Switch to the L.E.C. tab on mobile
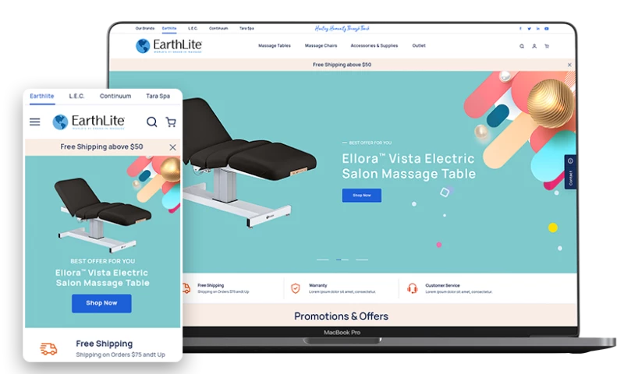The width and height of the screenshot is (624, 374). pos(76,96)
